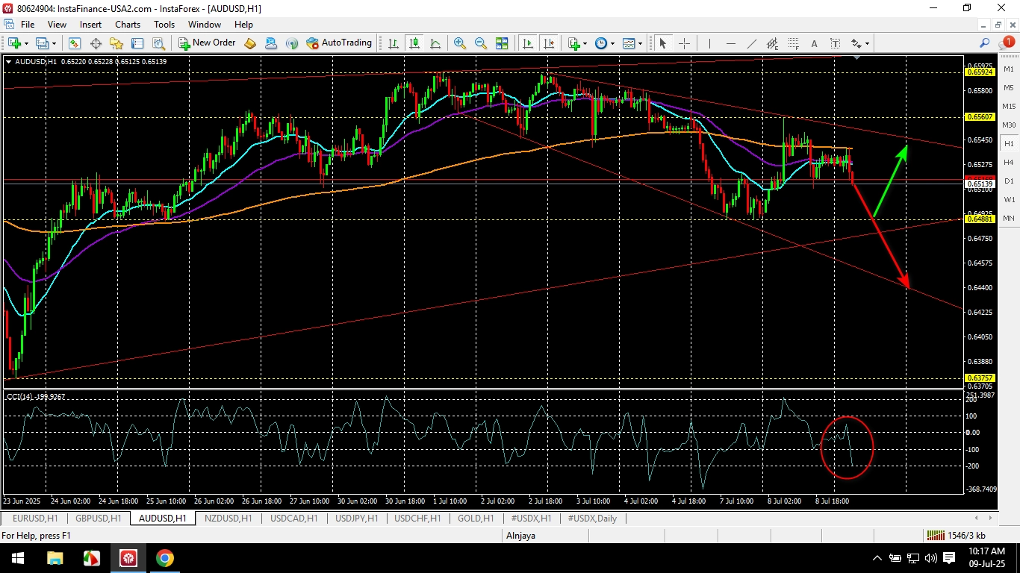Click the signals broadcast icon
The height and width of the screenshot is (573, 1020).
point(292,43)
